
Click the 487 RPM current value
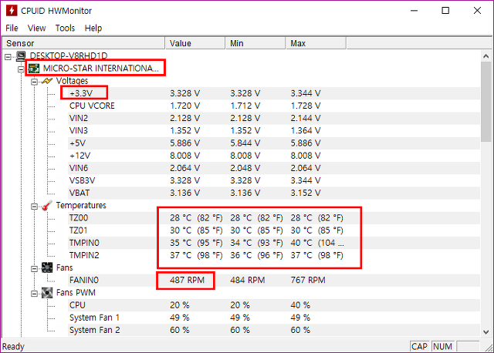(187, 280)
